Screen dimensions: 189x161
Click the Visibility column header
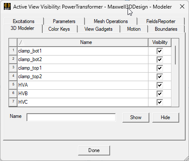point(160,42)
